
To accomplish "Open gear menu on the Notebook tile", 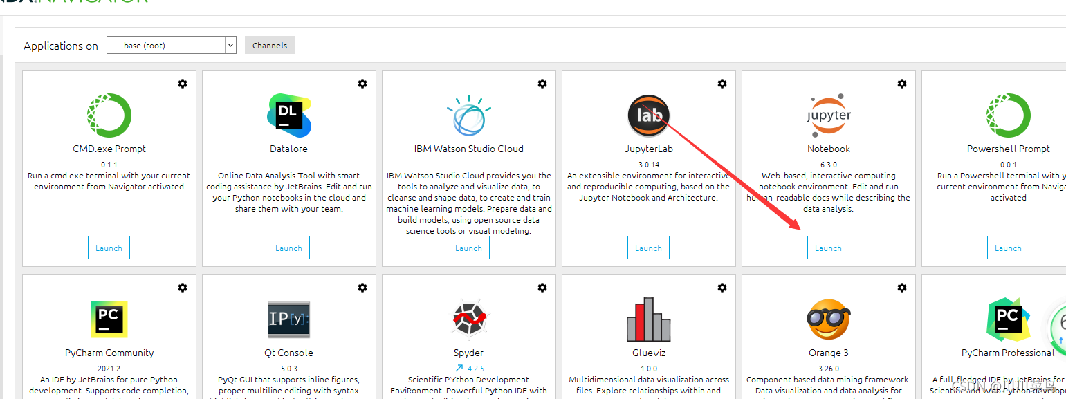I will pyautogui.click(x=902, y=84).
